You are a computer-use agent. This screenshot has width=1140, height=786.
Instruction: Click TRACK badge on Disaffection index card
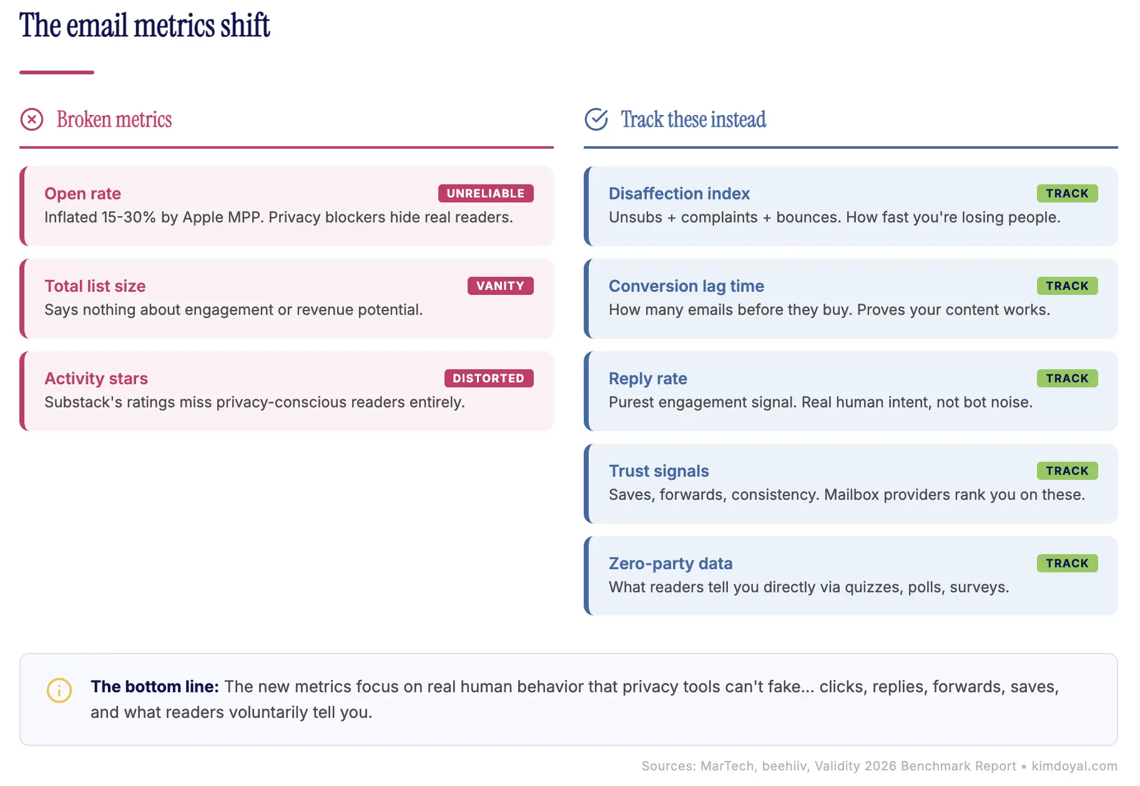[x=1068, y=193]
